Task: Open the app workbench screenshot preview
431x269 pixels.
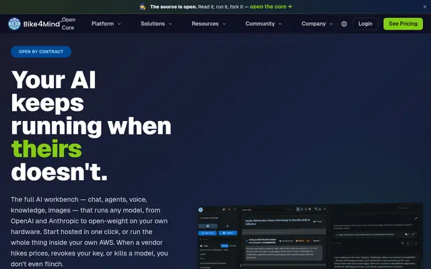Action: click(310, 237)
